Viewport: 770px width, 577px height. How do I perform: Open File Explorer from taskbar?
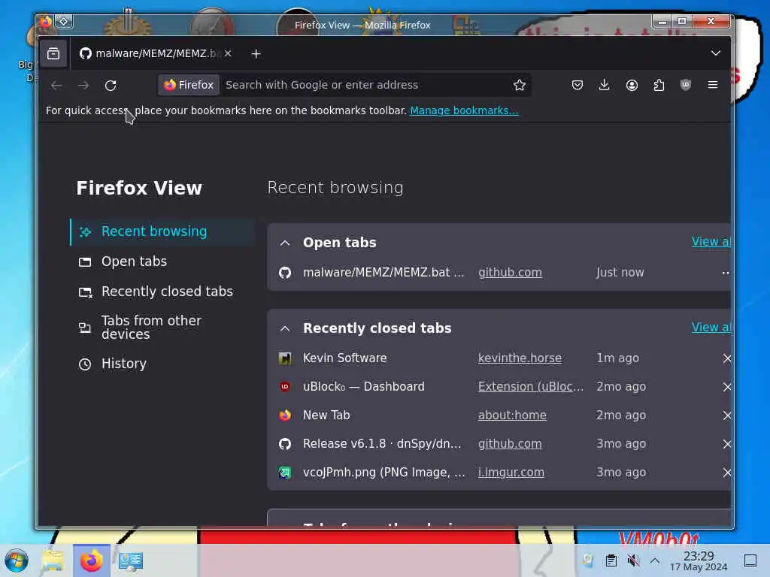(x=52, y=560)
